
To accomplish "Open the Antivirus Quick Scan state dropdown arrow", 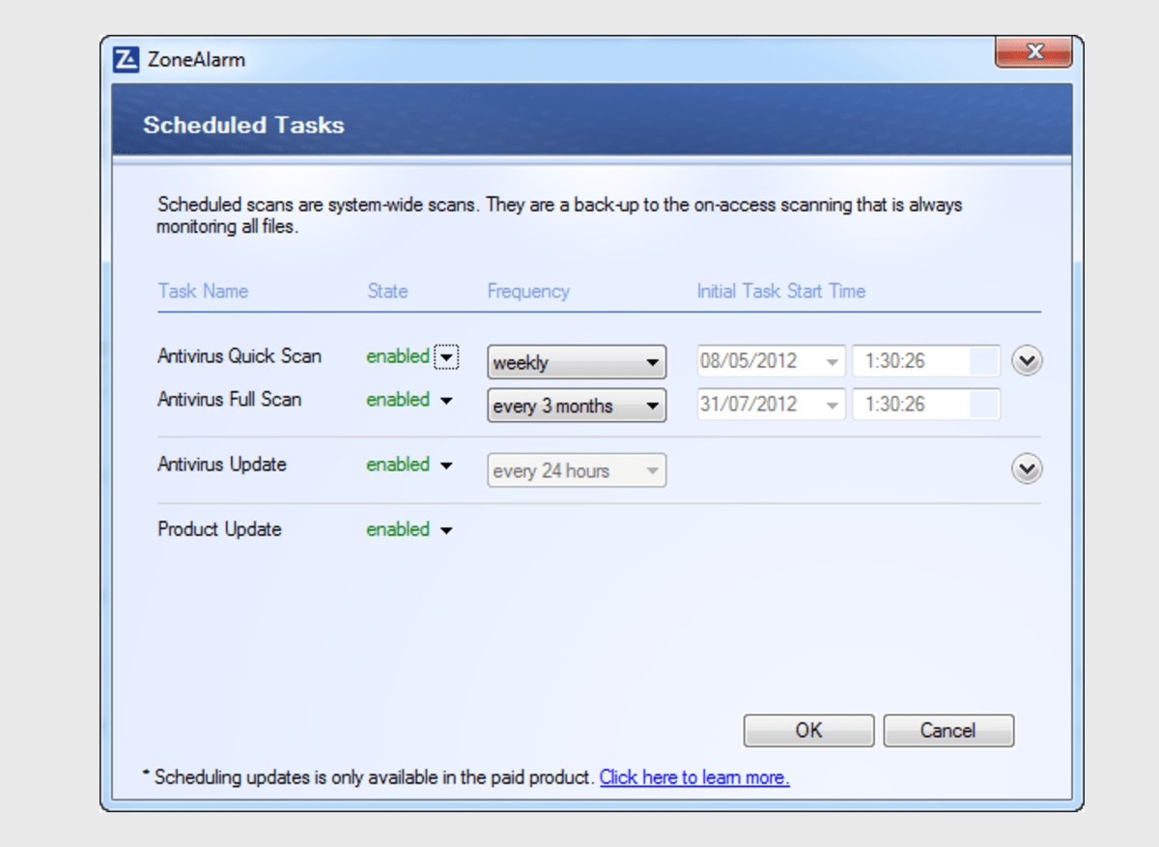I will pyautogui.click(x=446, y=357).
